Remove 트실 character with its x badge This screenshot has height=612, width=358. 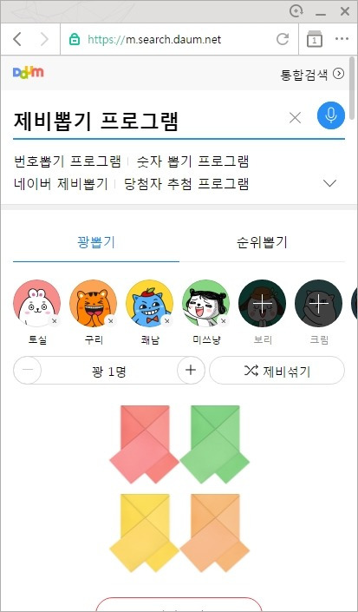54,321
